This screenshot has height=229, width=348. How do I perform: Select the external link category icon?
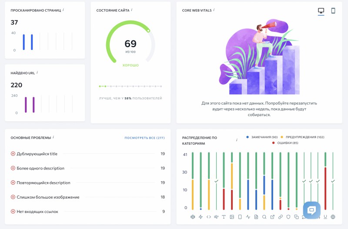click(272, 217)
